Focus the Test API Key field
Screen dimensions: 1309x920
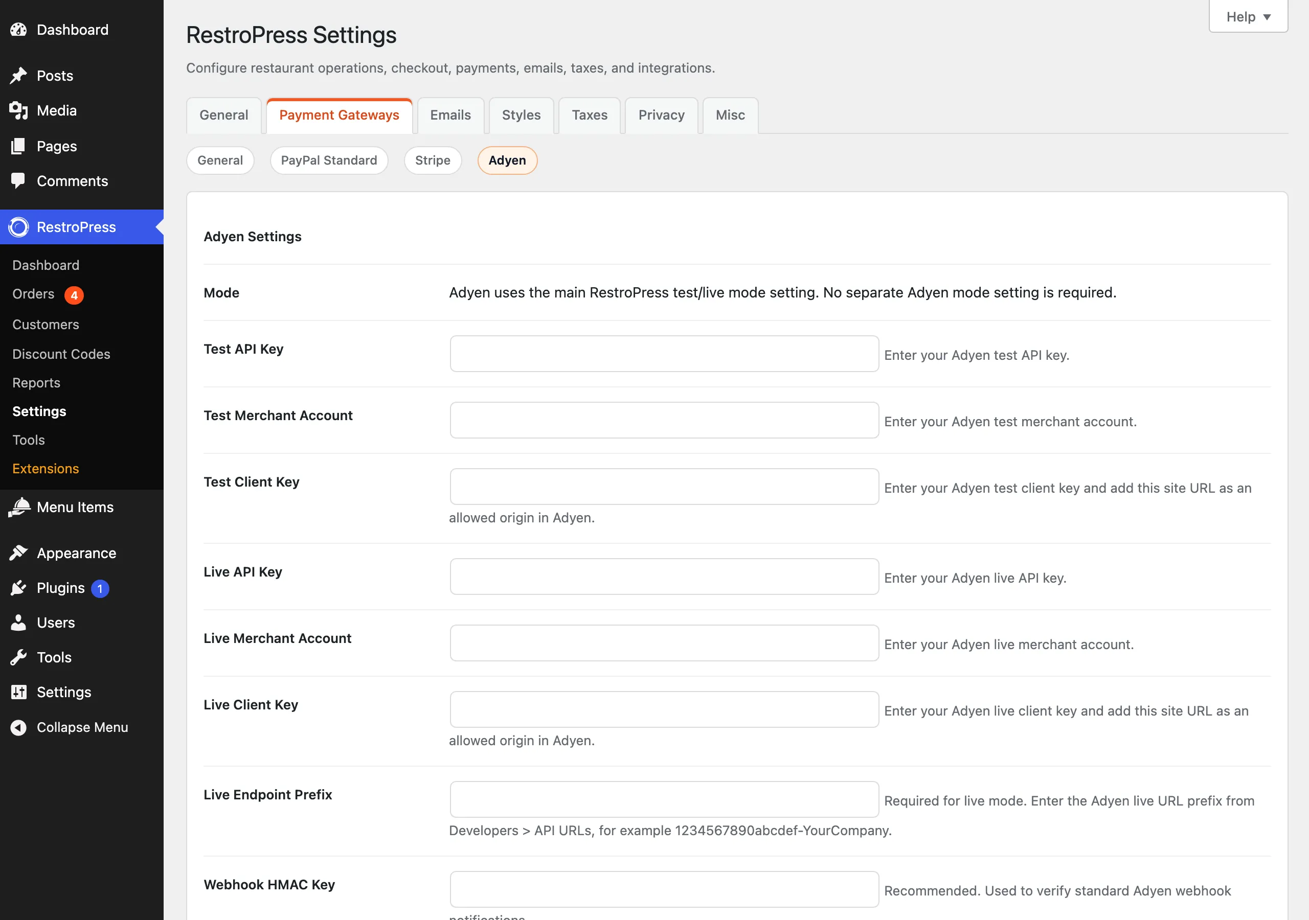(x=664, y=354)
